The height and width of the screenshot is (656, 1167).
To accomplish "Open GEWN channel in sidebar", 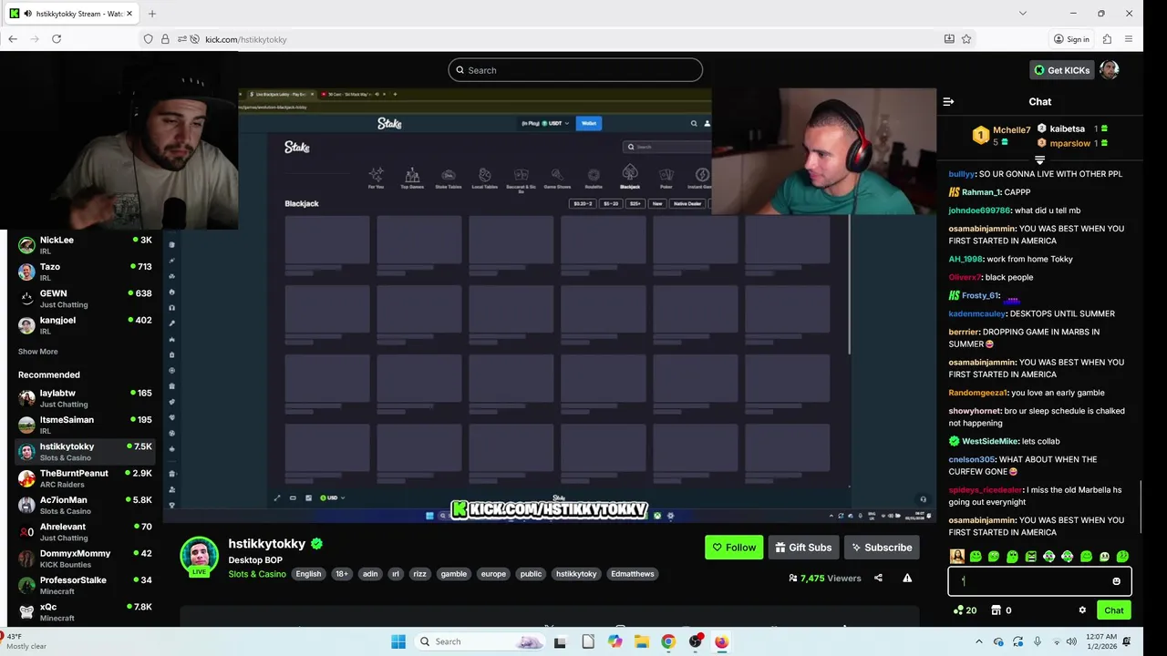I will point(85,299).
